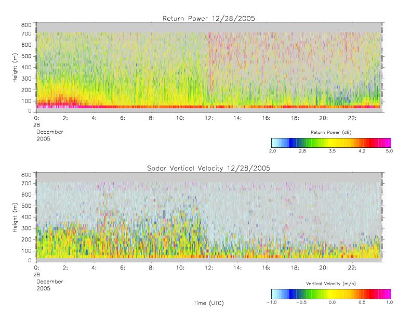The width and height of the screenshot is (411, 318).
Task: Click the "1.0" value on Vertical Velocity legend
Action: tap(389, 302)
